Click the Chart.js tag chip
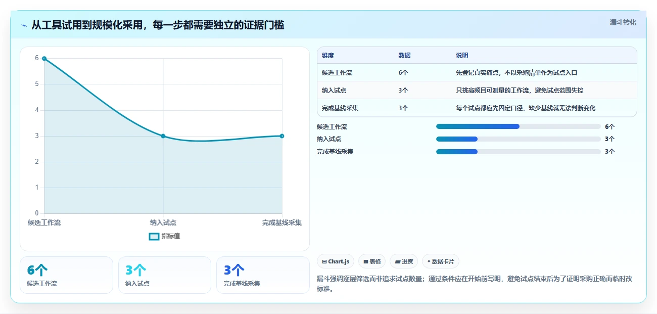This screenshot has width=657, height=314. [336, 261]
